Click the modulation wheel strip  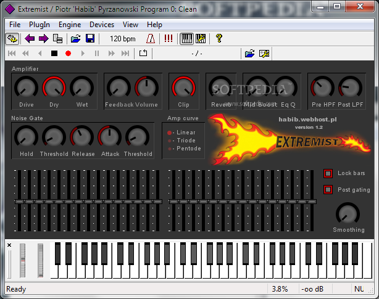(x=40, y=260)
